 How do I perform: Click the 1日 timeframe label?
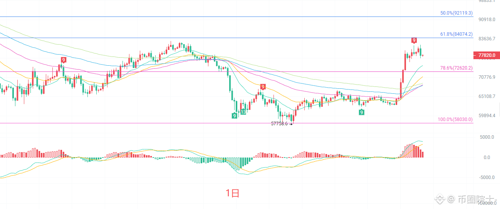[233, 193]
